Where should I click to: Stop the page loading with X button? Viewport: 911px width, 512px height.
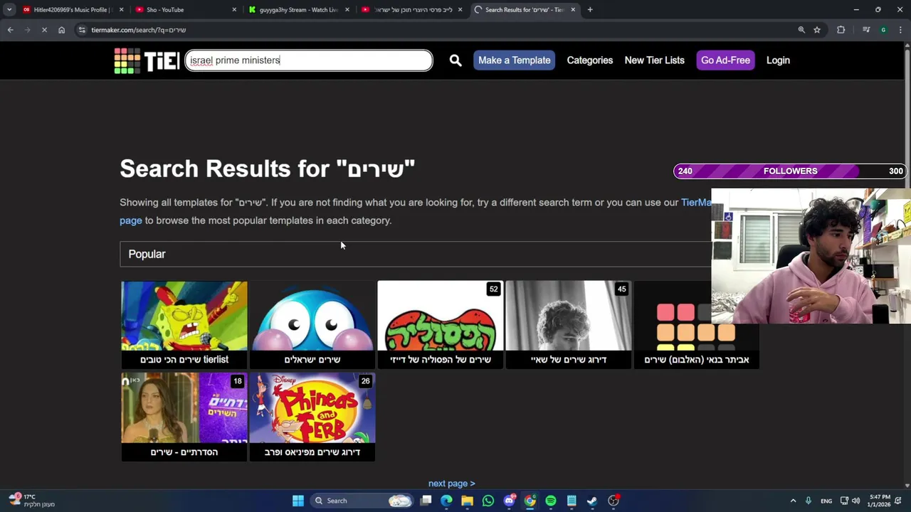coord(44,30)
